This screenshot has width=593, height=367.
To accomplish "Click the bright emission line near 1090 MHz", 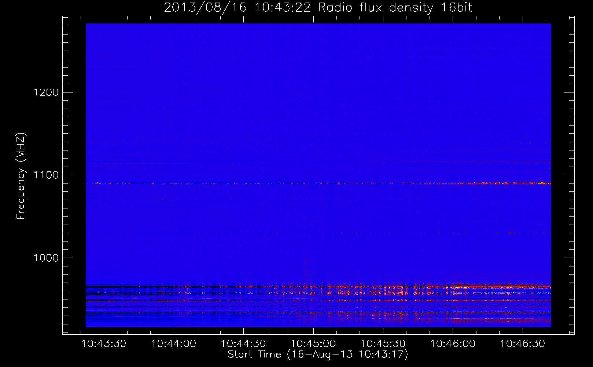I will 318,183.
